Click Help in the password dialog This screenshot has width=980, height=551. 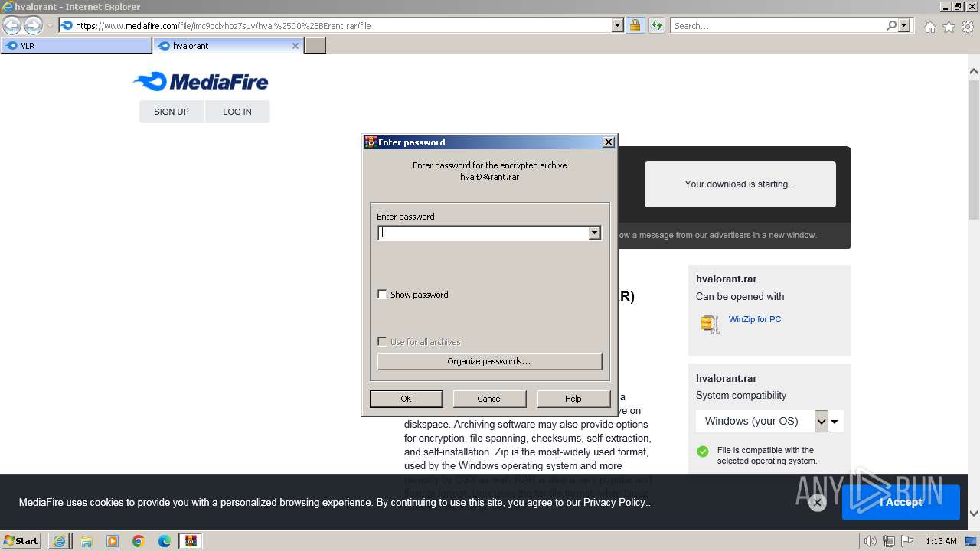click(573, 399)
